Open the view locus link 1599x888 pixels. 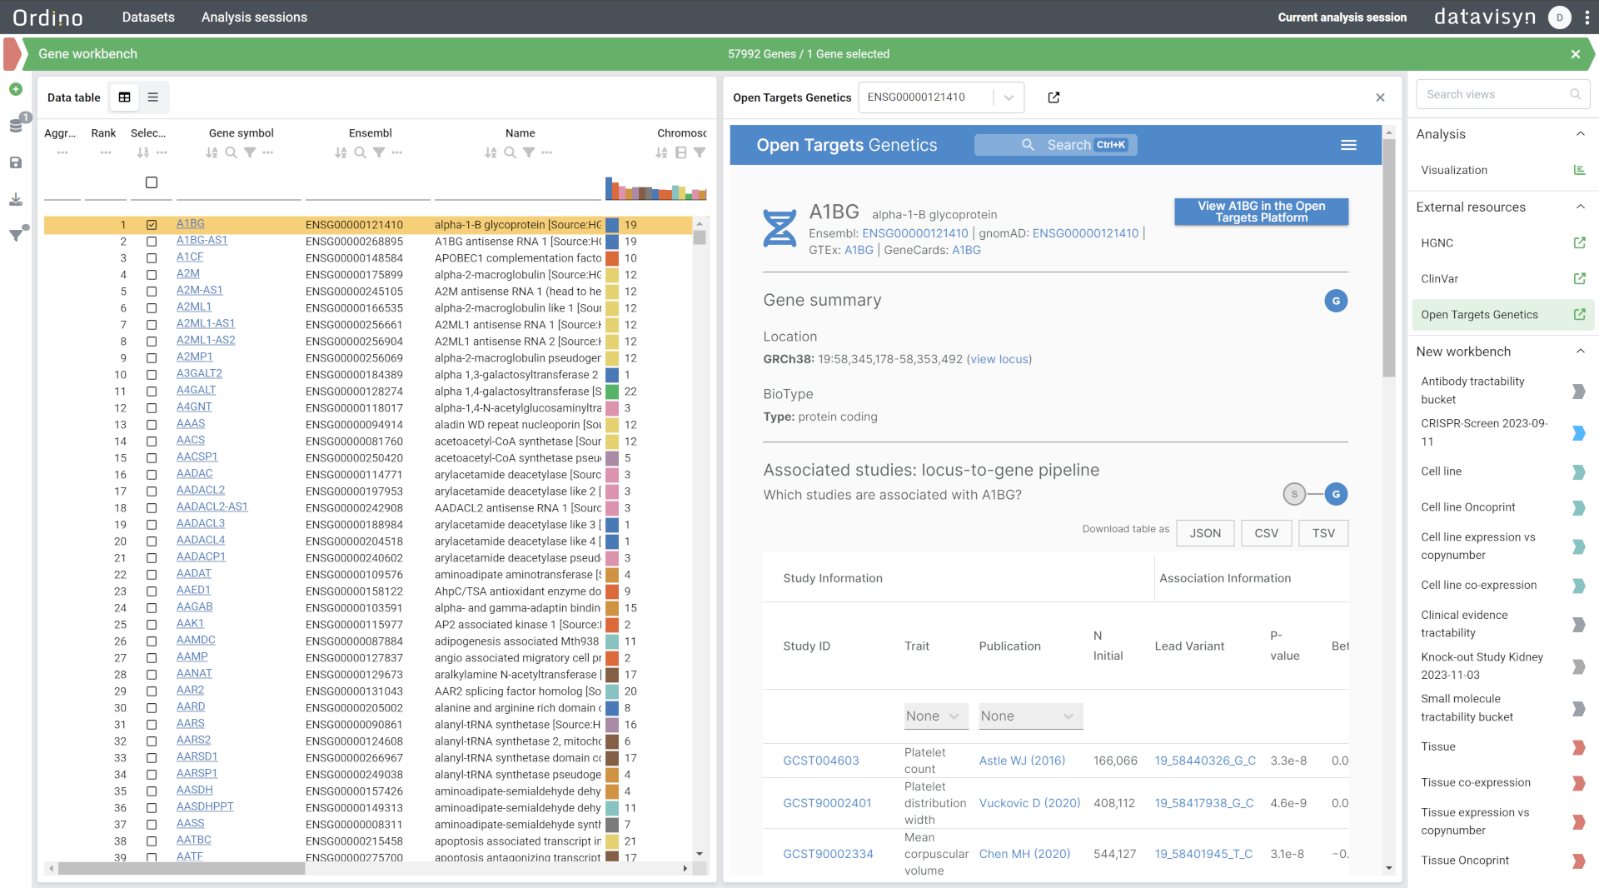tap(999, 359)
